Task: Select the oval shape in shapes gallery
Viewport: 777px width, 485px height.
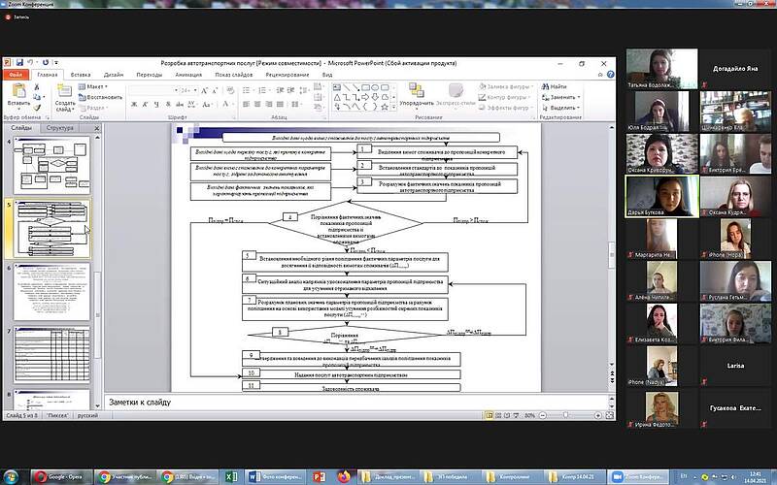Action: point(375,87)
